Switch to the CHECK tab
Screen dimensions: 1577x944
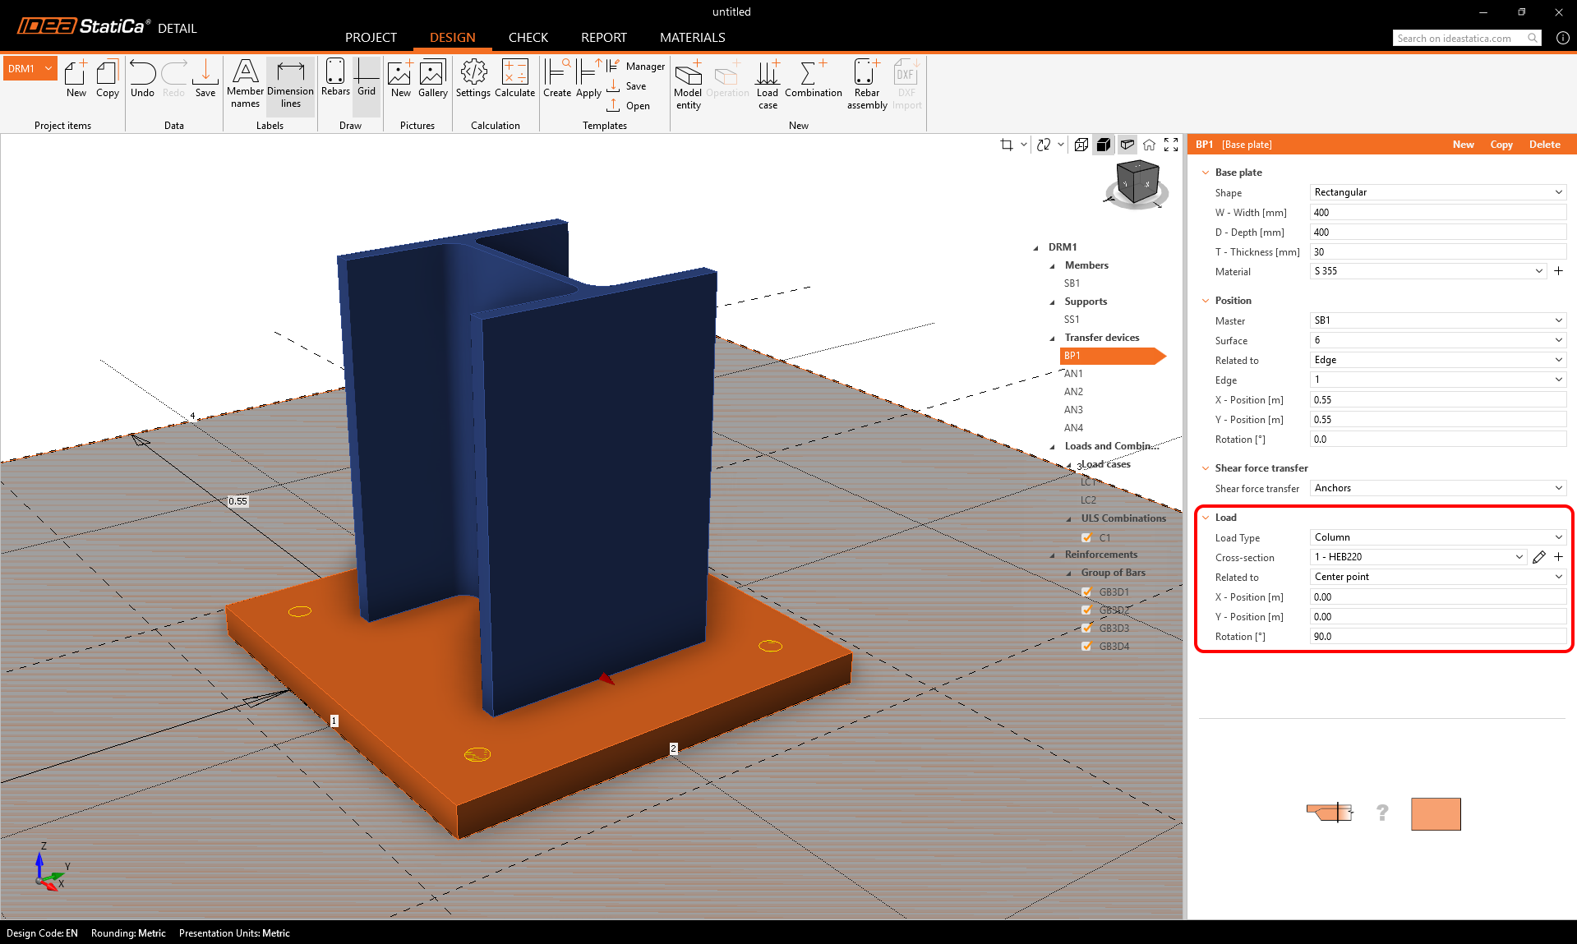(528, 38)
